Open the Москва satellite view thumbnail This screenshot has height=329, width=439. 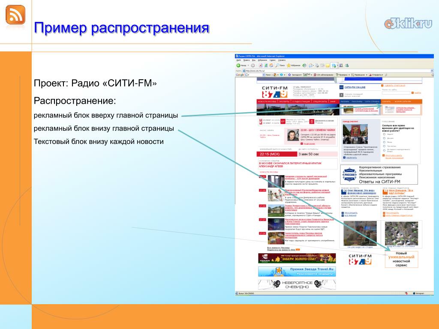click(x=401, y=233)
